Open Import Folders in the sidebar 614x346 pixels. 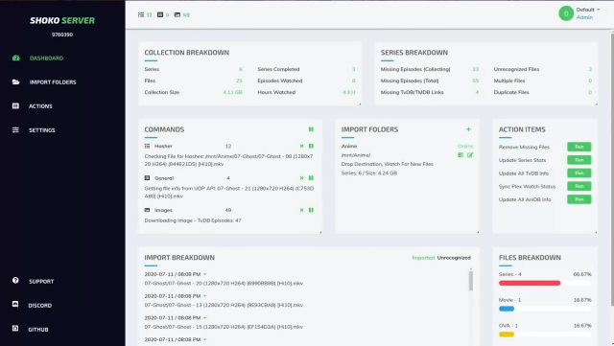(53, 82)
